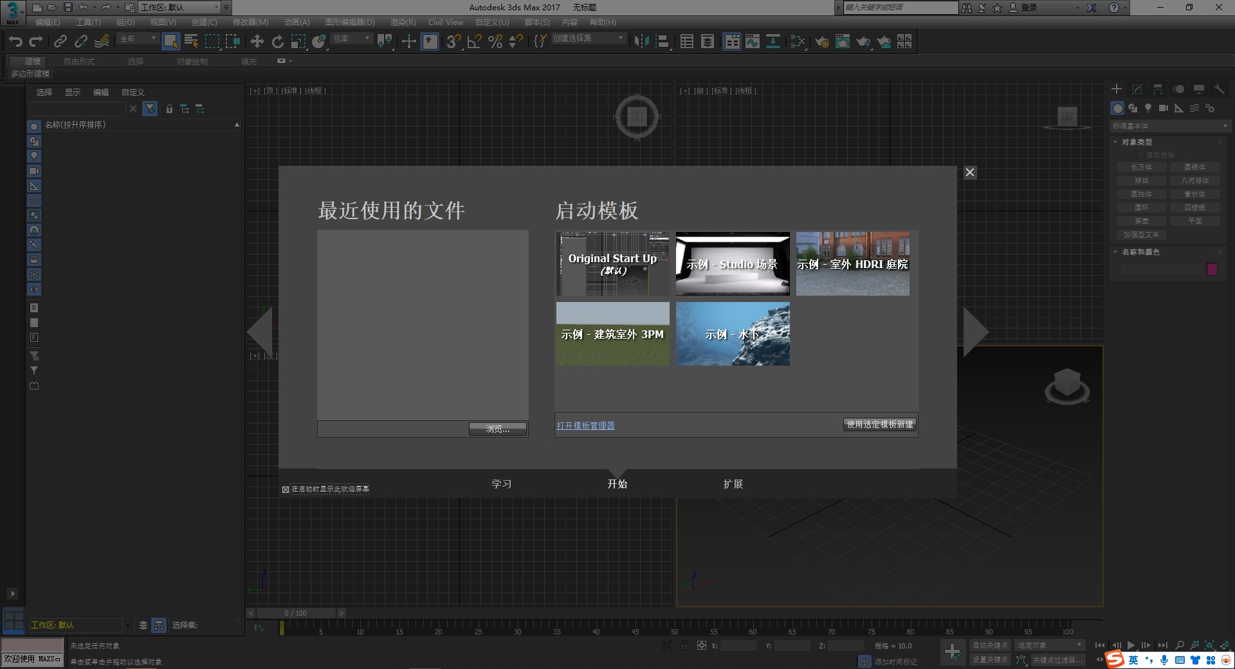
Task: Select the Original Start Up template thumbnail
Action: tap(612, 263)
